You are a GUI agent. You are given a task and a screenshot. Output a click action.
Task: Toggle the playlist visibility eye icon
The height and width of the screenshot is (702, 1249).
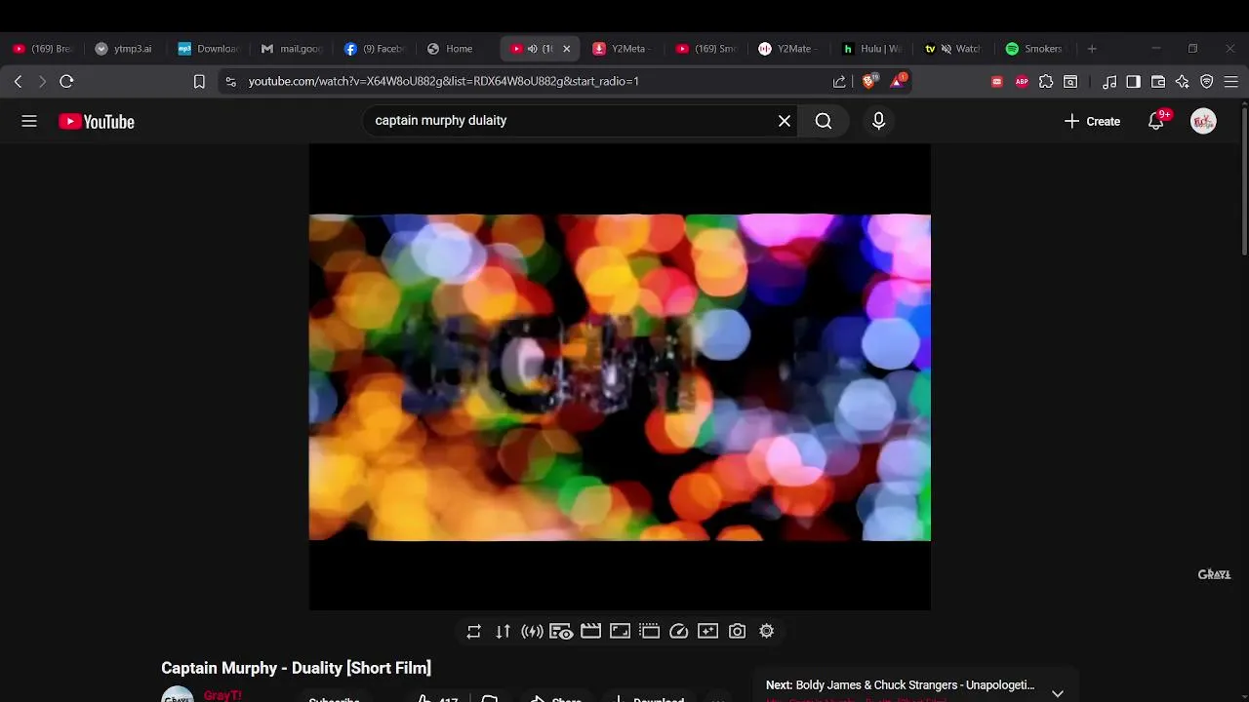pyautogui.click(x=561, y=632)
